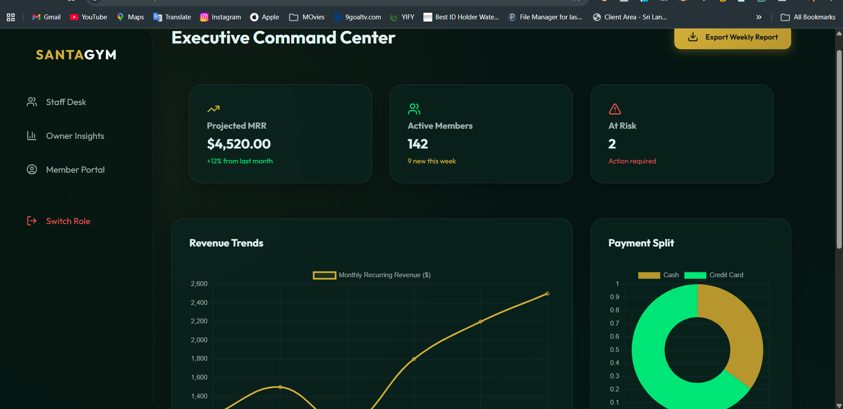The image size is (843, 409).
Task: Open Owner Insights in sidebar
Action: coord(66,136)
